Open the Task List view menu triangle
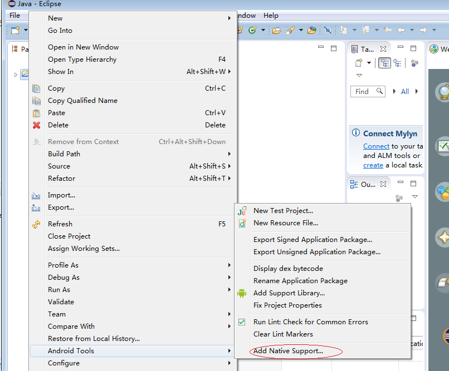 tap(359, 75)
